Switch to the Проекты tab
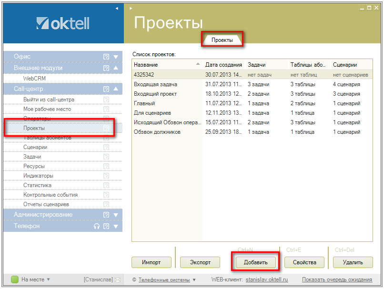The image size is (384, 289). tap(222, 40)
